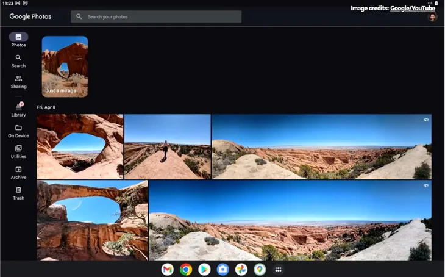Viewport: 445px width, 277px height.
Task: Open Search from the left sidebar
Action: [18, 61]
